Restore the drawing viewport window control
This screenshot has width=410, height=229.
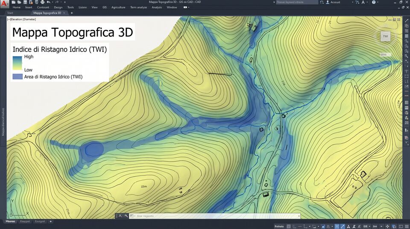pos(394,20)
